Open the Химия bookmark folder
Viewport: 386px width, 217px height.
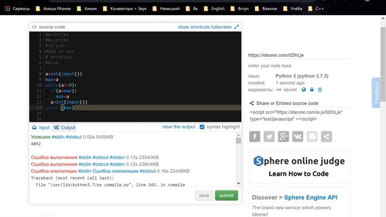pos(87,8)
